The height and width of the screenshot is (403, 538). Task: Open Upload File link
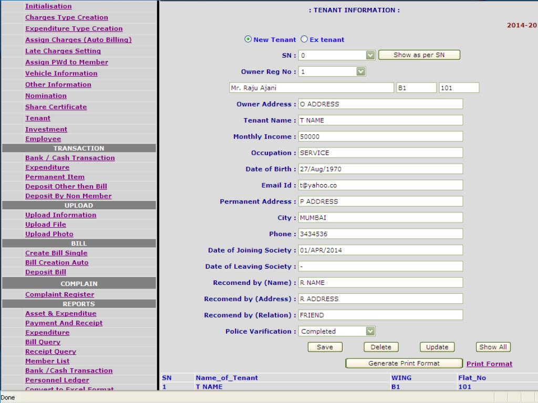click(46, 225)
